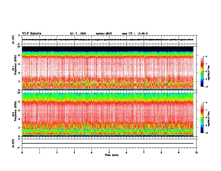Click the date "Jul 3, 2020" in the header

click(x=78, y=34)
